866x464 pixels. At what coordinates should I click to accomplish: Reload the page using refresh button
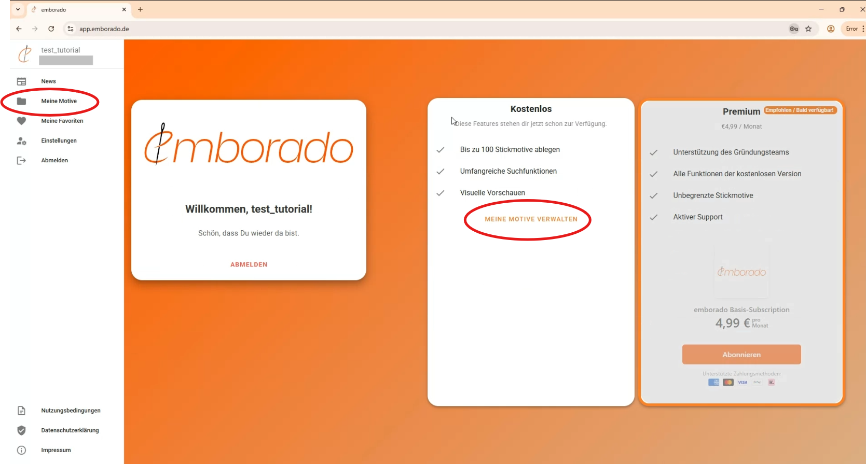click(51, 29)
